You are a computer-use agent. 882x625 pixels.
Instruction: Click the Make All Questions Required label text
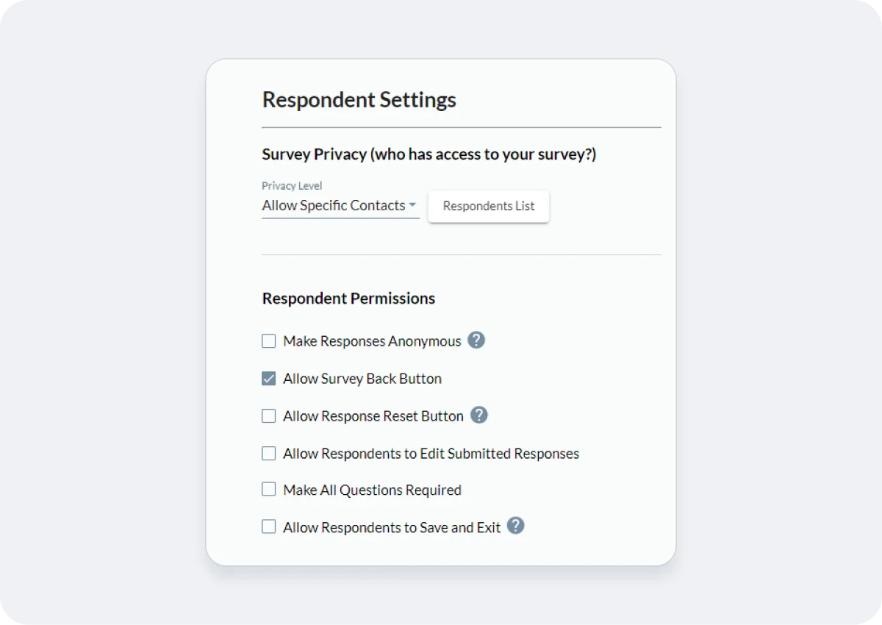[373, 490]
